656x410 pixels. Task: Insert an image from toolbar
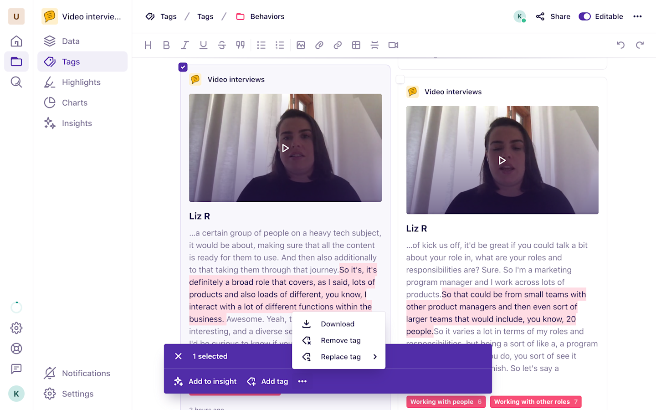301,45
